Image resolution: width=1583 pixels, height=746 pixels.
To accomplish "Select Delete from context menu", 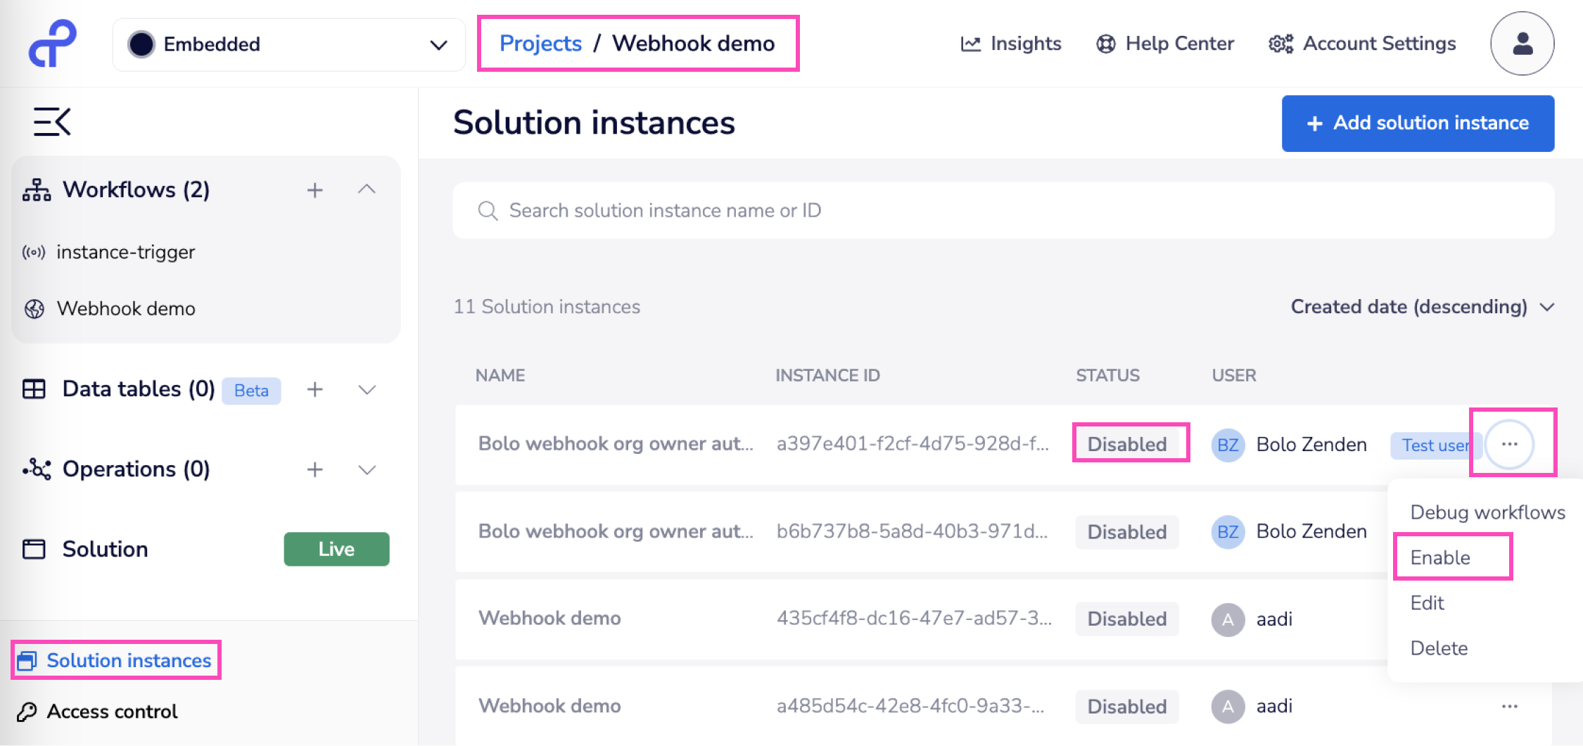I will point(1439,647).
